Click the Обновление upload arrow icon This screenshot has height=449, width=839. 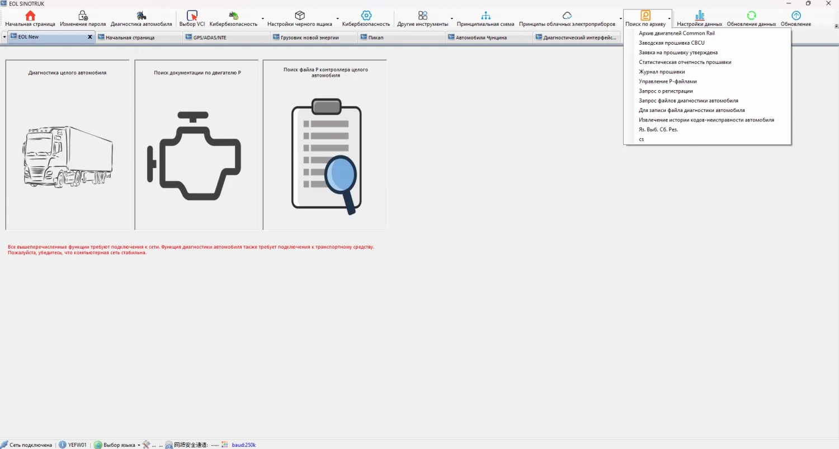coord(796,15)
